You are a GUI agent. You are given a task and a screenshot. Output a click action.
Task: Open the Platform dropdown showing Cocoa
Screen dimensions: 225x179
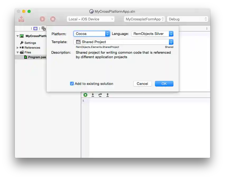pyautogui.click(x=92, y=34)
